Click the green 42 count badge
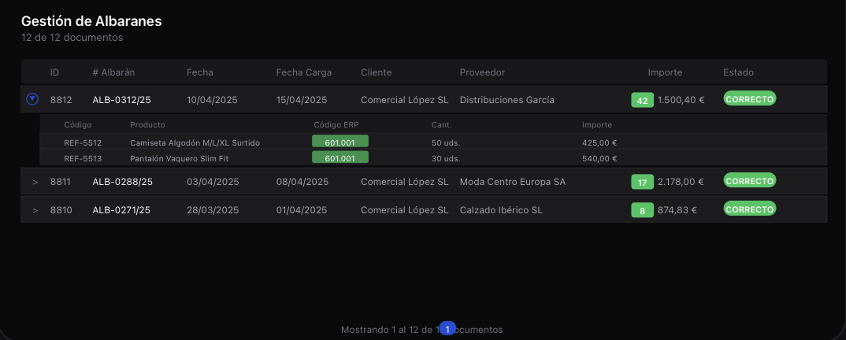This screenshot has height=340, width=846. [x=642, y=100]
